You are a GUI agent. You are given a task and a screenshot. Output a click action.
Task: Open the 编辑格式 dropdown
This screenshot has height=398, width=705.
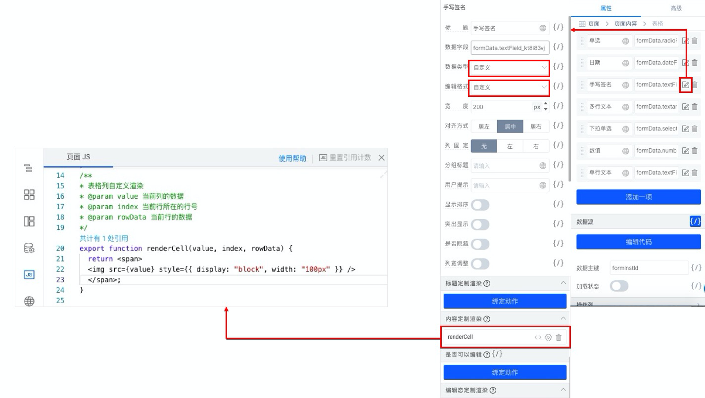509,87
